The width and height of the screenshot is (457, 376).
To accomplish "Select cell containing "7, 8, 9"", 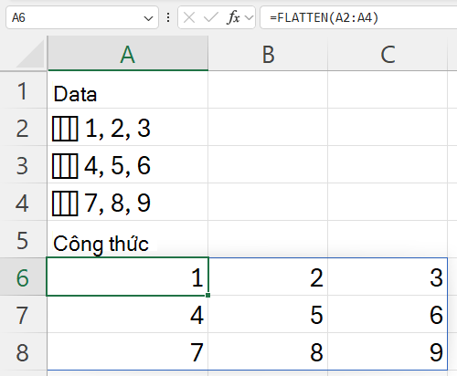I will click(128, 202).
